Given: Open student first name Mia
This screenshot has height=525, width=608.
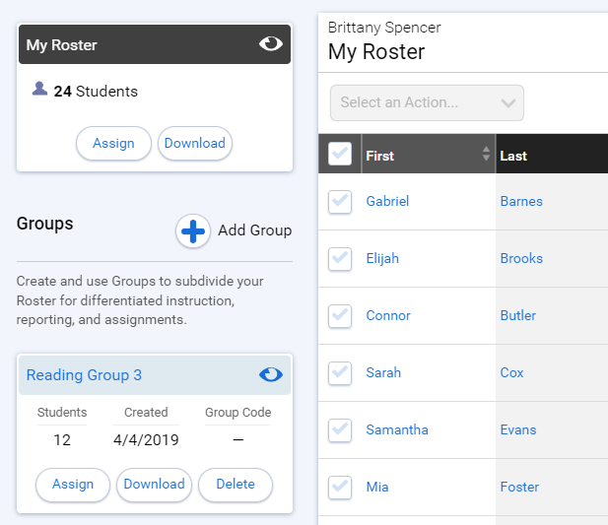Looking at the screenshot, I should pyautogui.click(x=377, y=487).
